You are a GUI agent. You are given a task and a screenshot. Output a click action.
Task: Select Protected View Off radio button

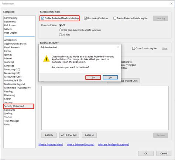coord(61,25)
